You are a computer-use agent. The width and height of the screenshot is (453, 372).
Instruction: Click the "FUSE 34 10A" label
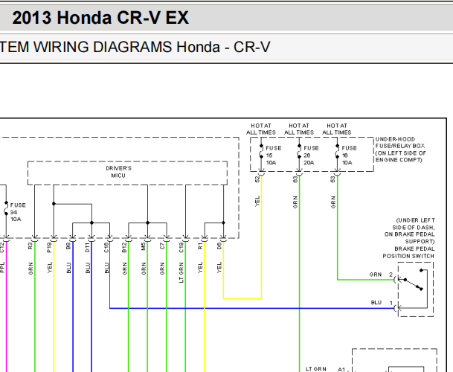[x=18, y=212]
